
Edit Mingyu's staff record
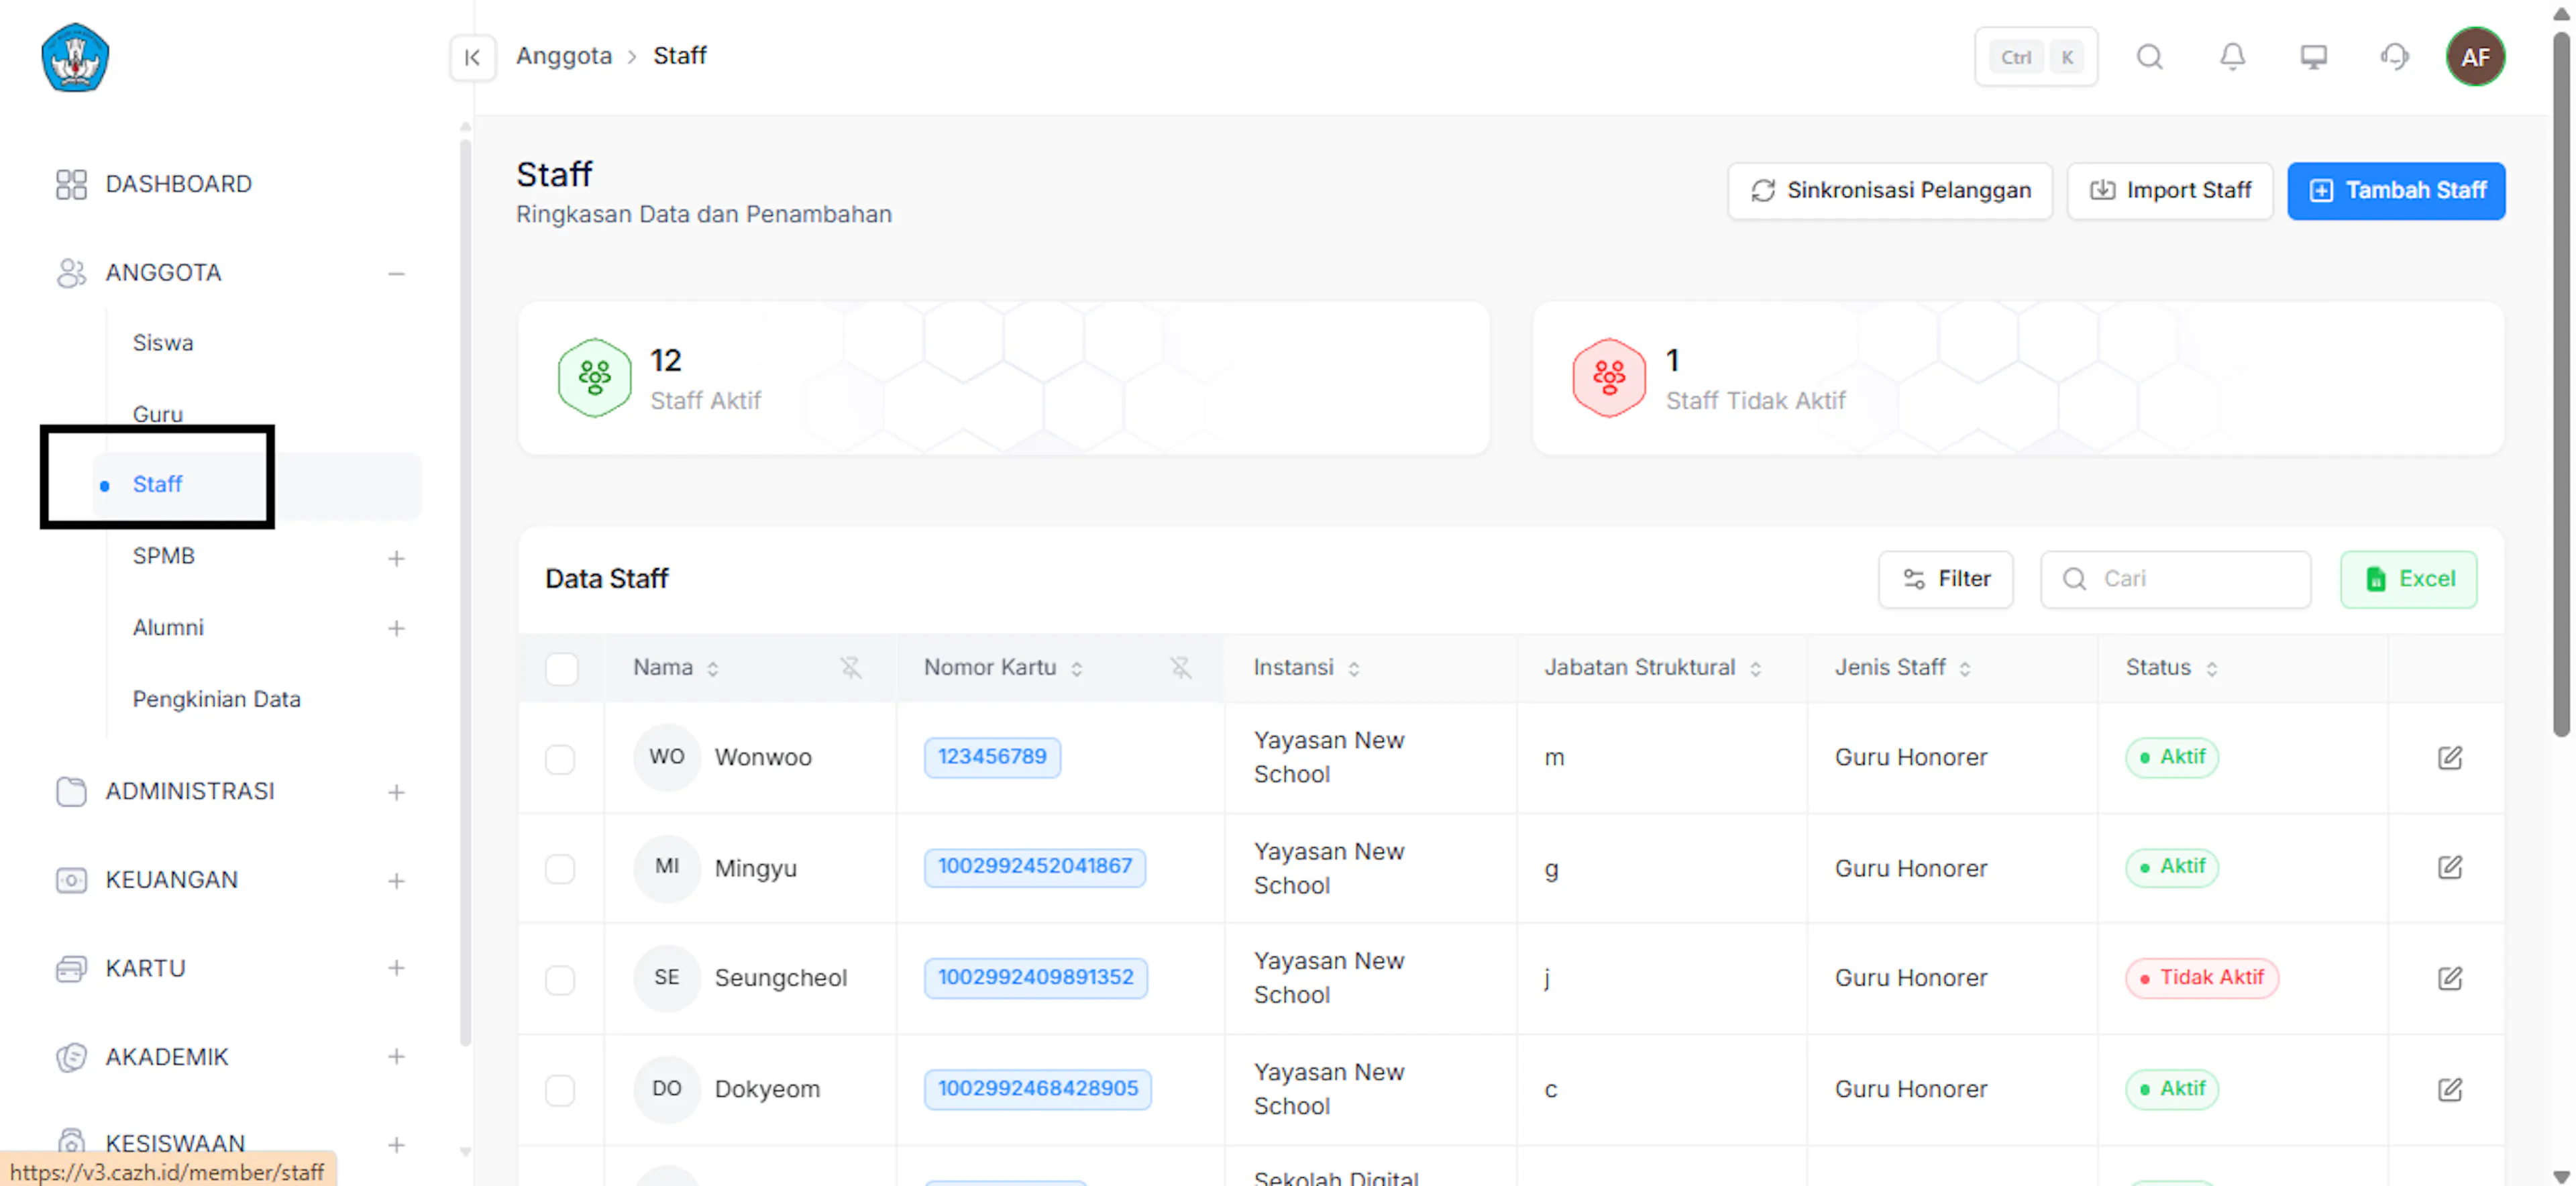pos(2449,867)
